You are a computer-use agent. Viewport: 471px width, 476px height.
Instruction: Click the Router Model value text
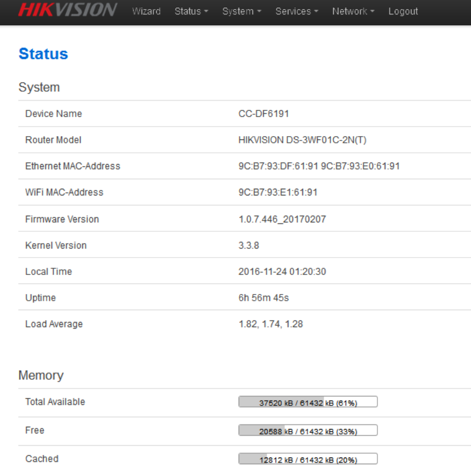(x=302, y=140)
